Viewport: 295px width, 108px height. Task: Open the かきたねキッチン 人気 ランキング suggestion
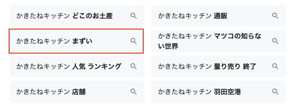pos(77,66)
